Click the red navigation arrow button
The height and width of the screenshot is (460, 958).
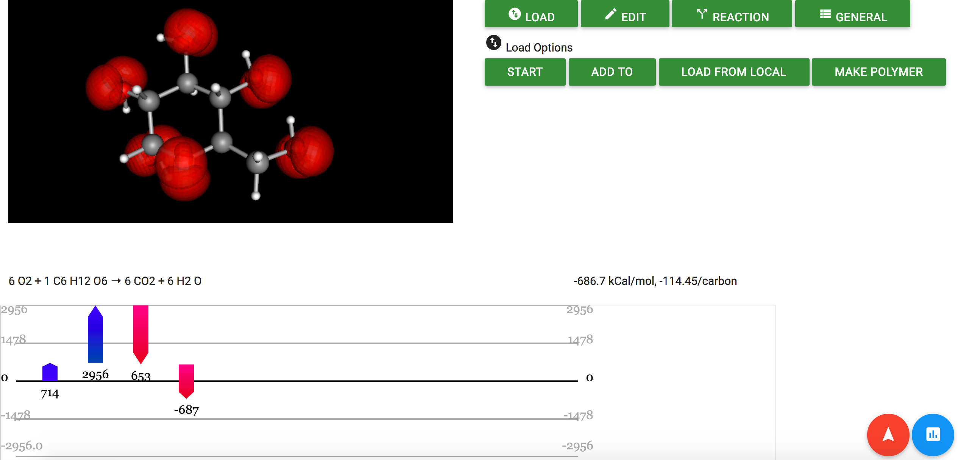(888, 435)
